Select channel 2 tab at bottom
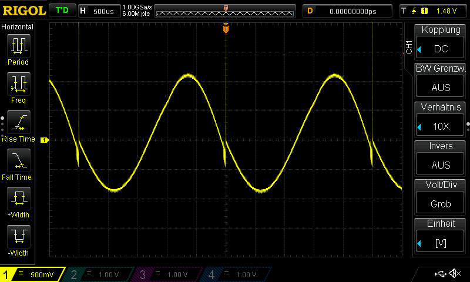 100,274
